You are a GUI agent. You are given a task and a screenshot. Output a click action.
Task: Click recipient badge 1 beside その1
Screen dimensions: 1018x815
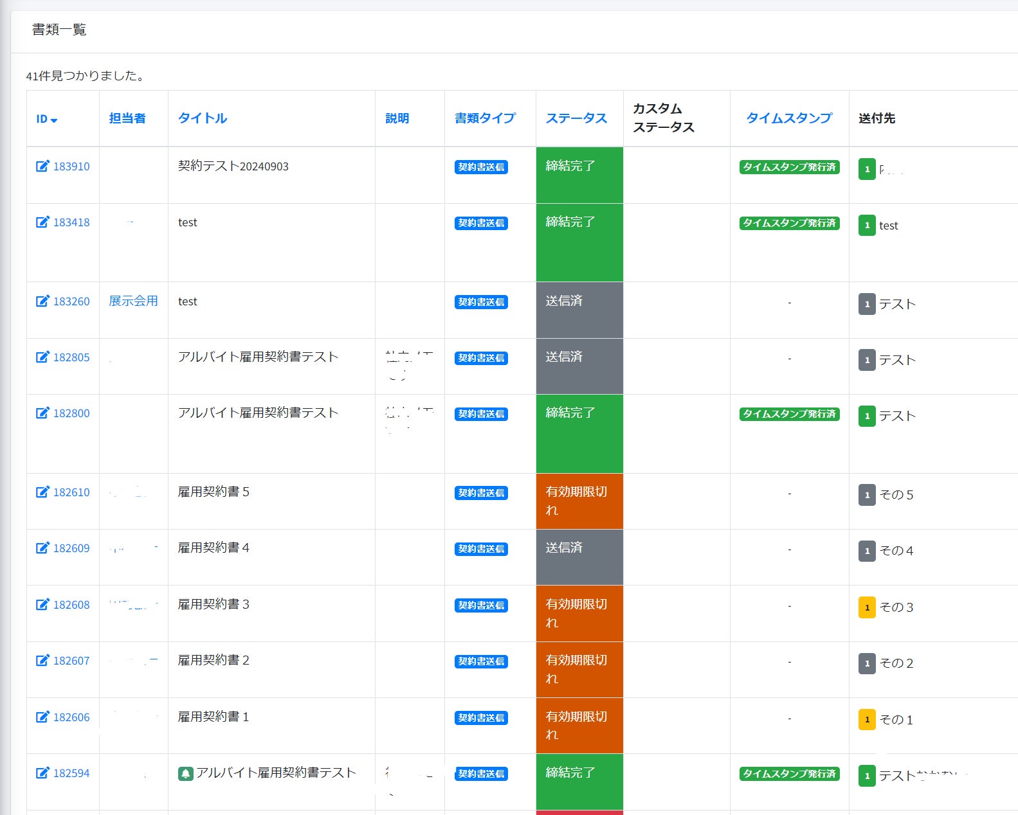[867, 720]
